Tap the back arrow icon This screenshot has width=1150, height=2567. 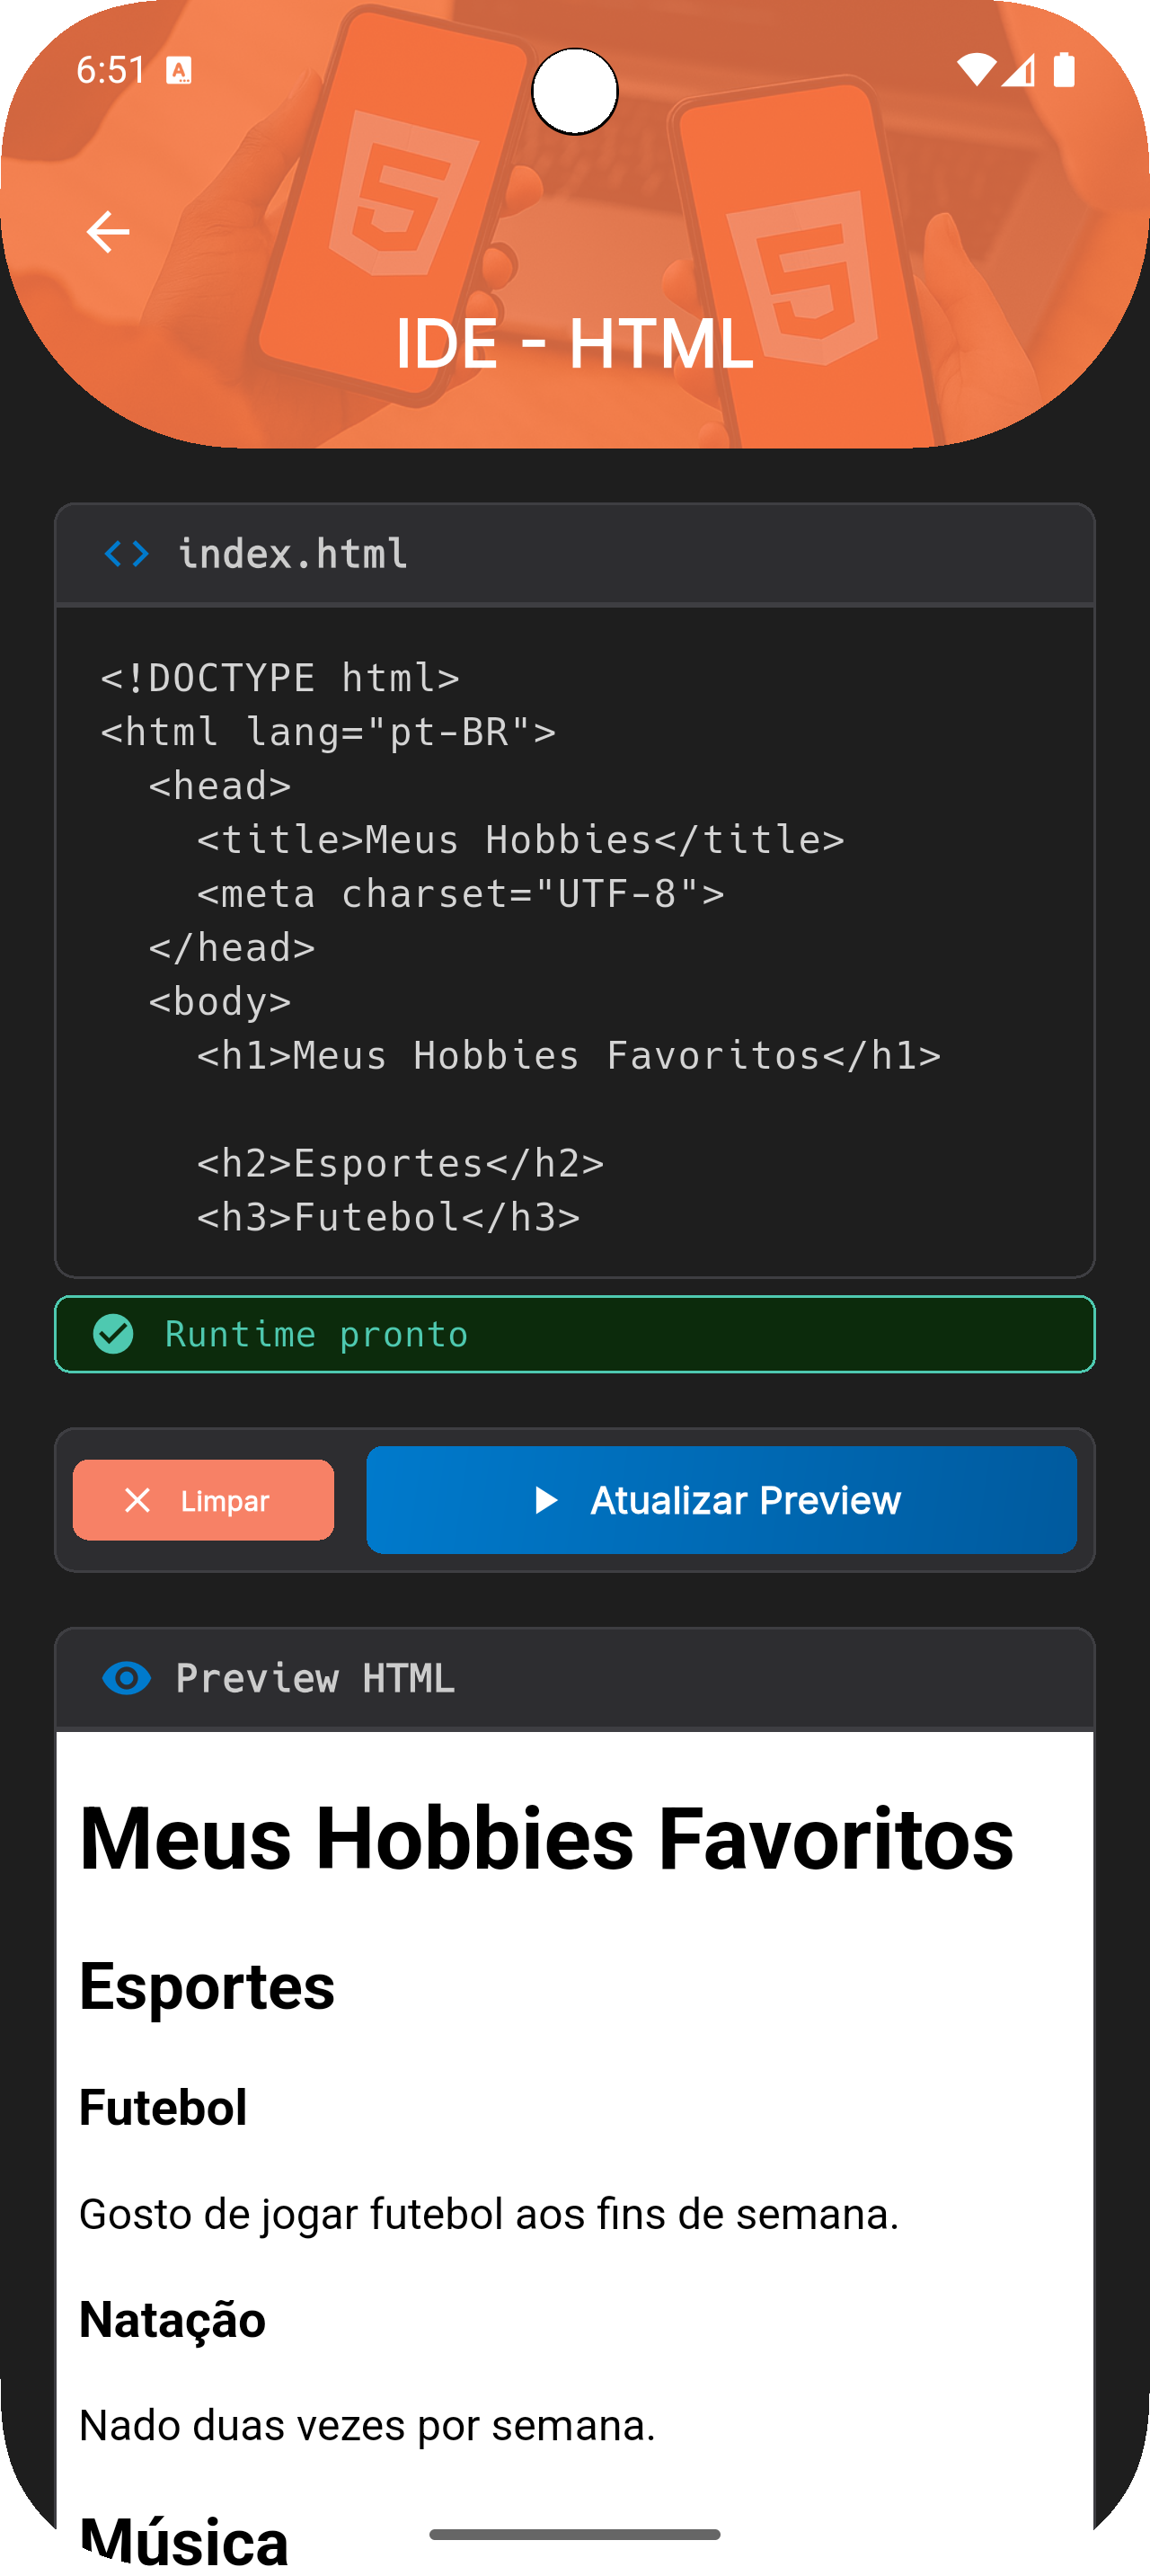pos(108,232)
